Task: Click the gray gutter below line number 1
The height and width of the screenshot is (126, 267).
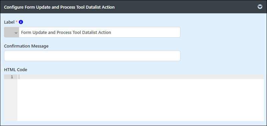Action: pyautogui.click(x=11, y=100)
